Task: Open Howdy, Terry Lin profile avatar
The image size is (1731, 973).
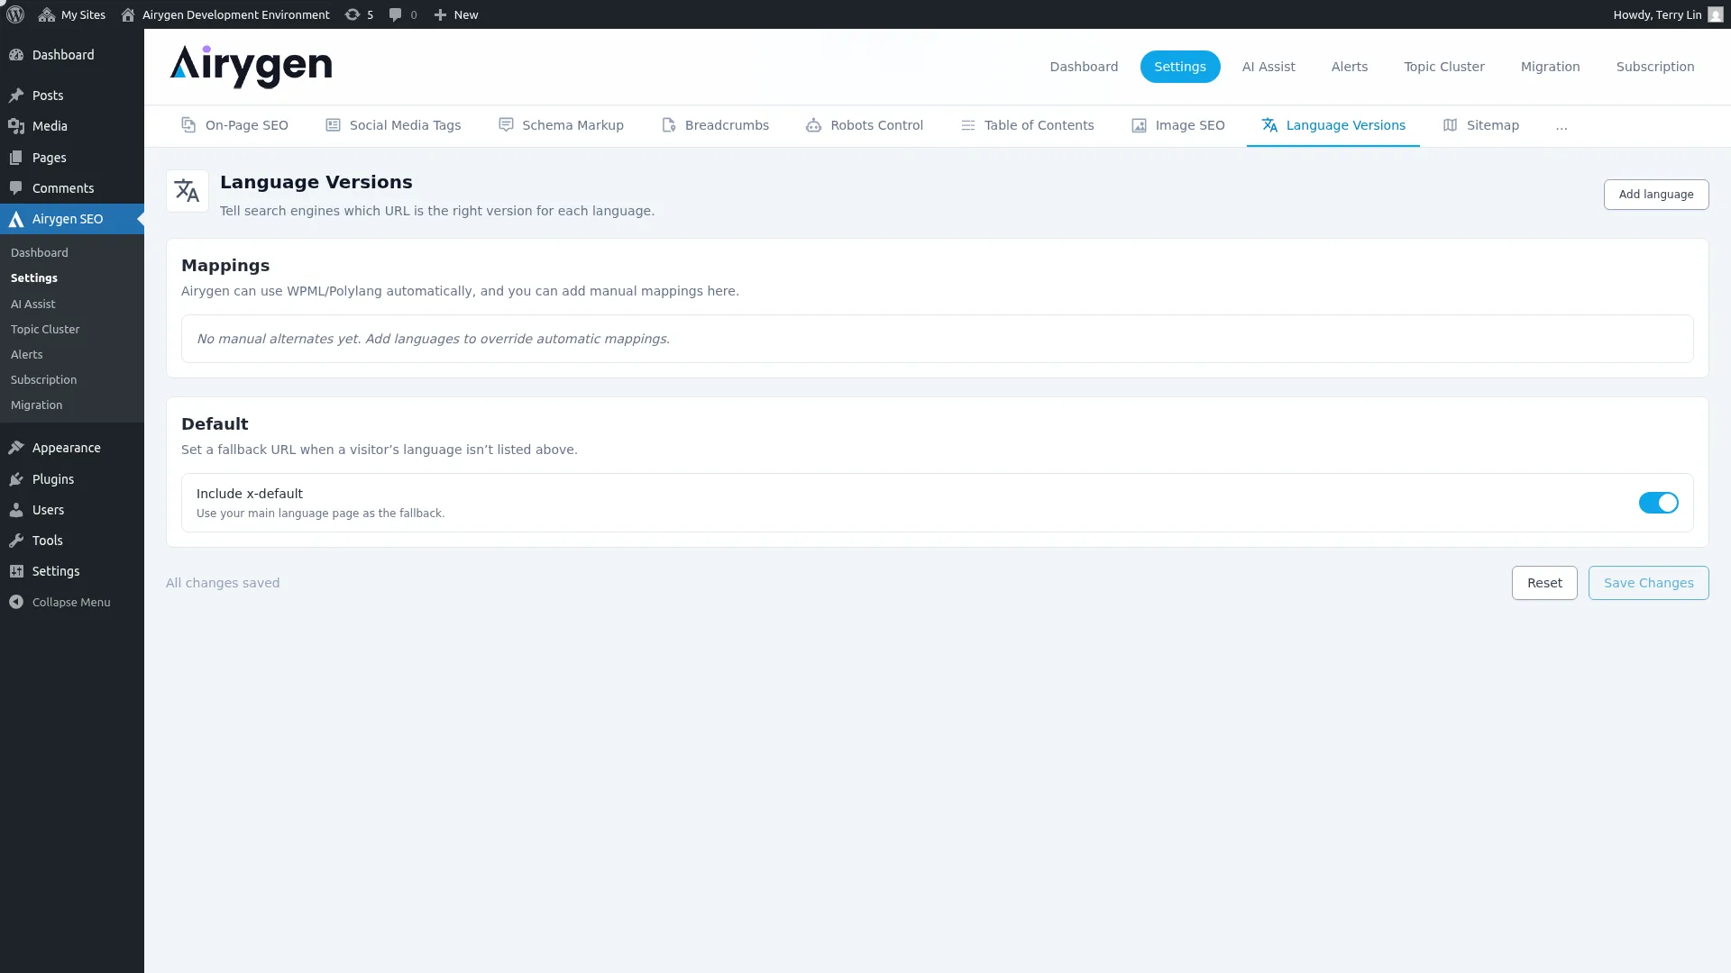Action: pos(1715,14)
